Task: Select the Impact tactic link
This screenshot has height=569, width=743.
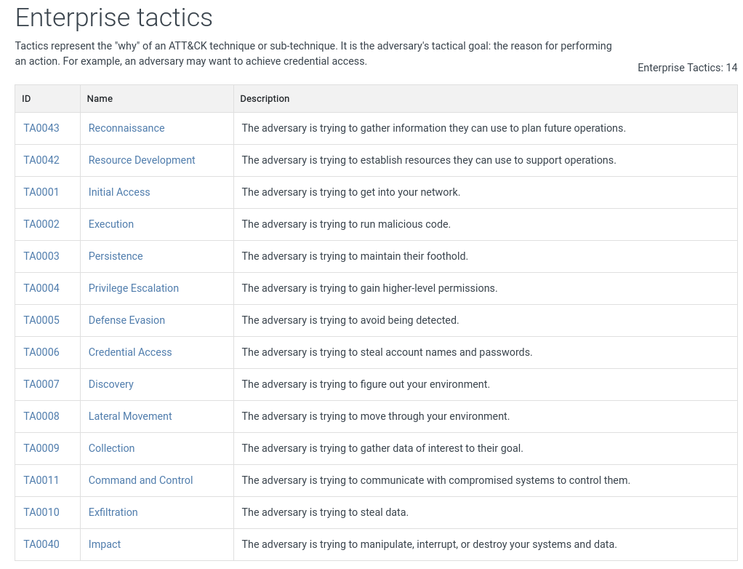Action: [105, 544]
